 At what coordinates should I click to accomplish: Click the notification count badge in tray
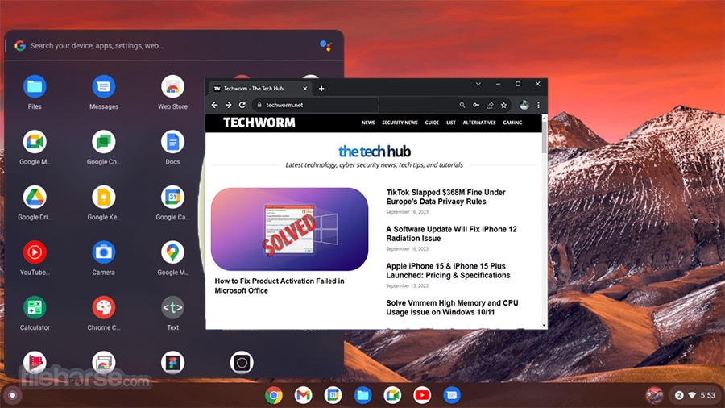coord(679,395)
